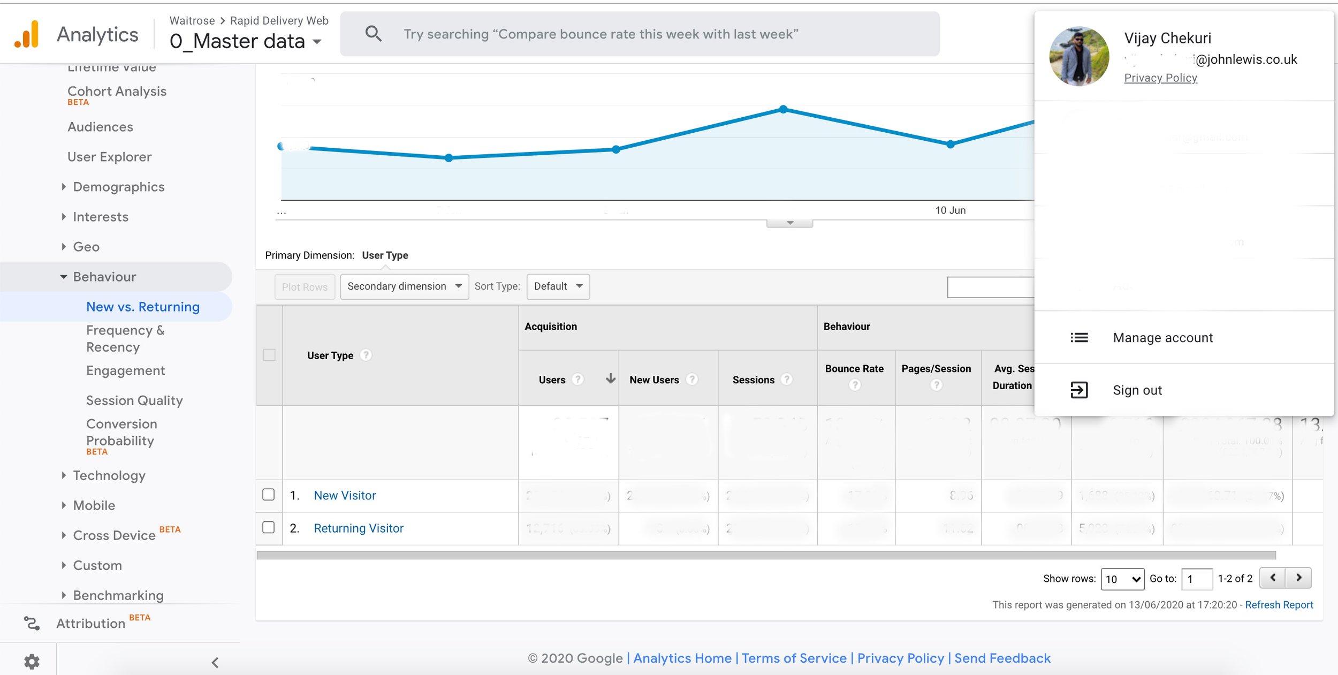Open the Admin gear icon
The image size is (1338, 675).
coord(32,662)
